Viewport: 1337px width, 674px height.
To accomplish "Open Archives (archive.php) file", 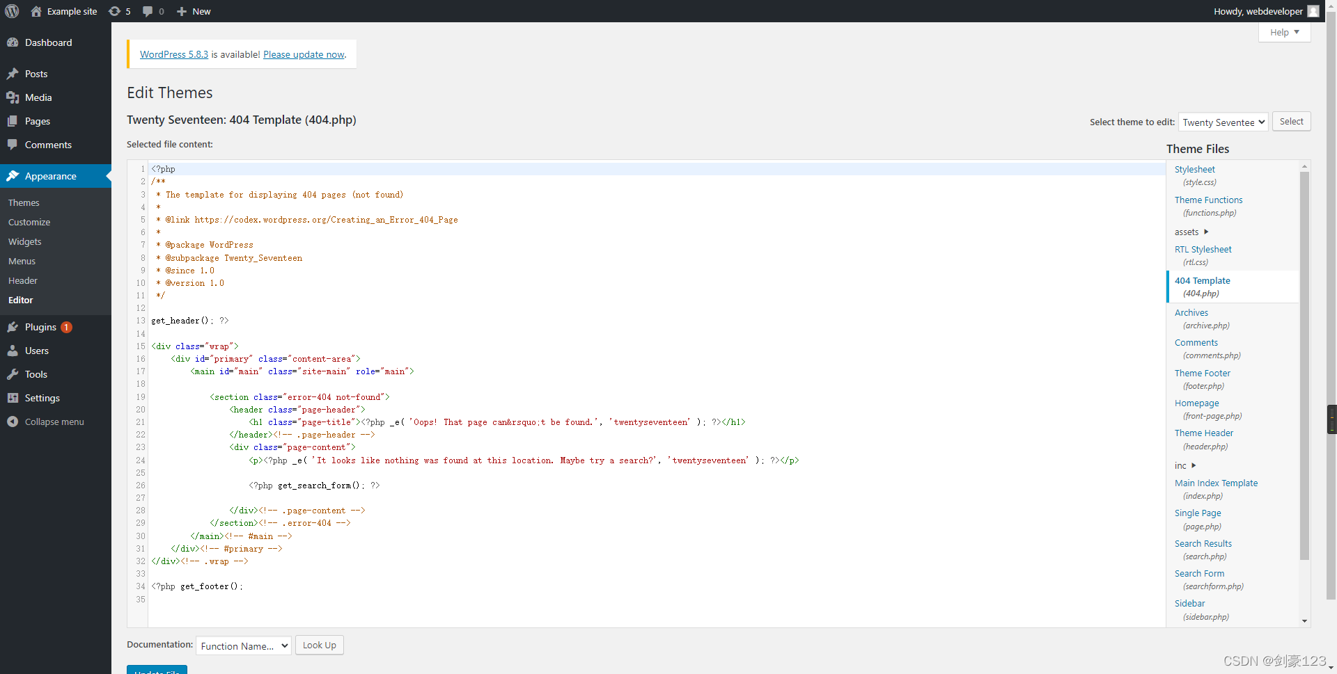I will (x=1202, y=319).
